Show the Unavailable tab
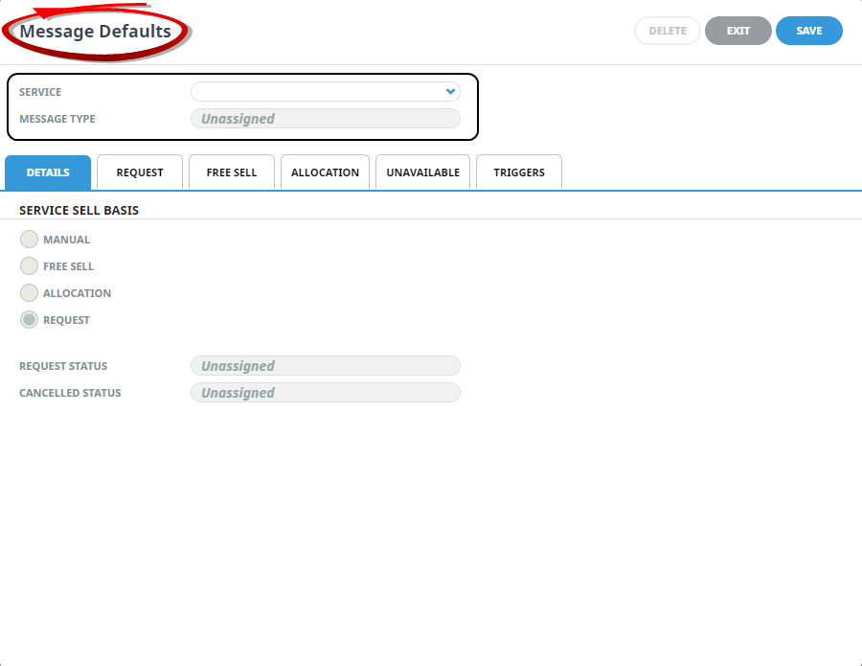 tap(422, 172)
